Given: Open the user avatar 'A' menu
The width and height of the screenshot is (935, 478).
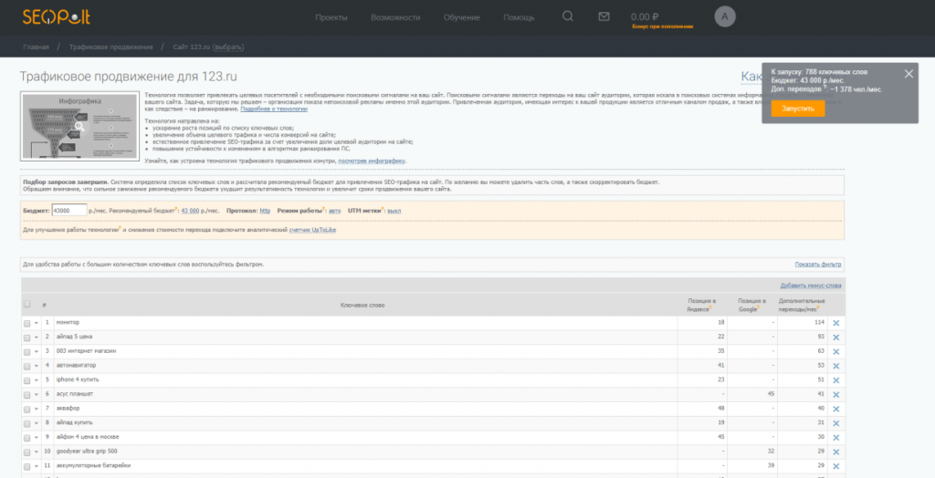Looking at the screenshot, I should click(725, 16).
